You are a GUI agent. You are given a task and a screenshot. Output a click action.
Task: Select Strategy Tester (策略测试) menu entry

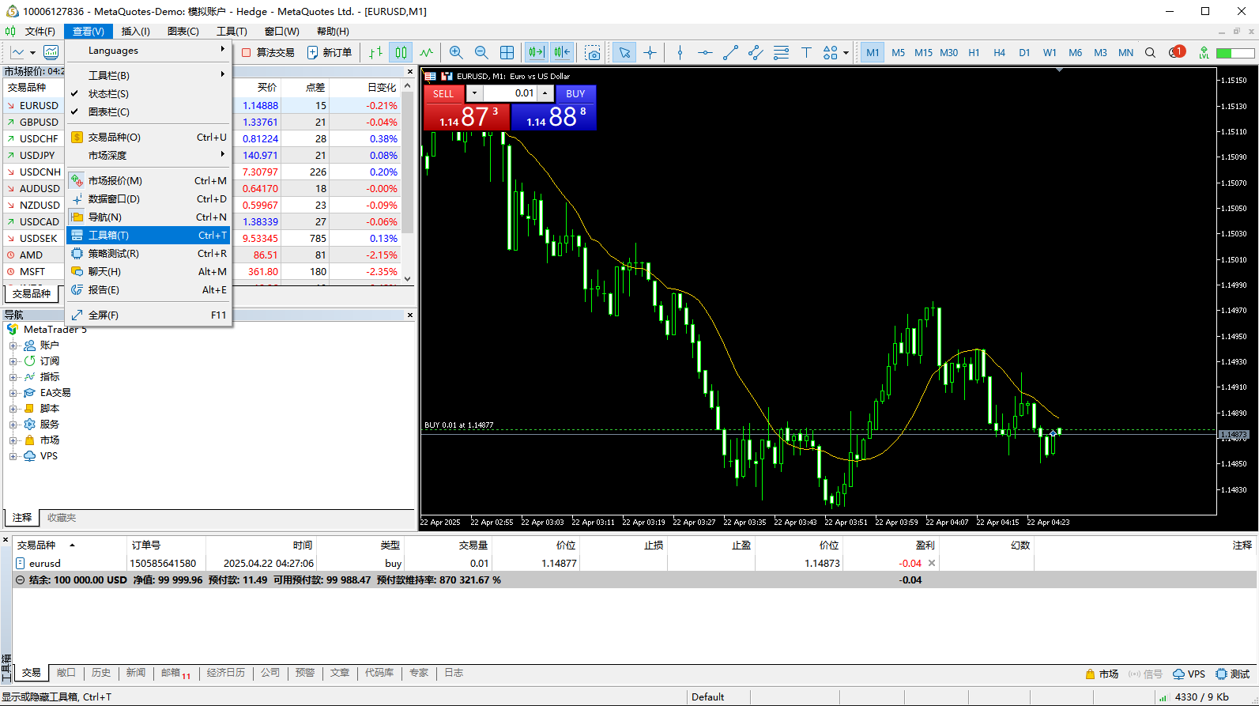(149, 253)
